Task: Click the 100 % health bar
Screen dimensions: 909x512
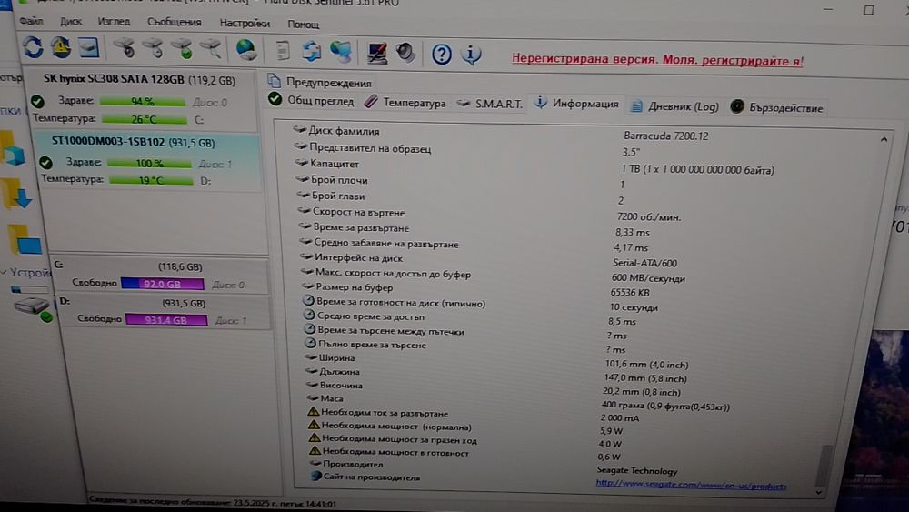Action: tap(150, 164)
